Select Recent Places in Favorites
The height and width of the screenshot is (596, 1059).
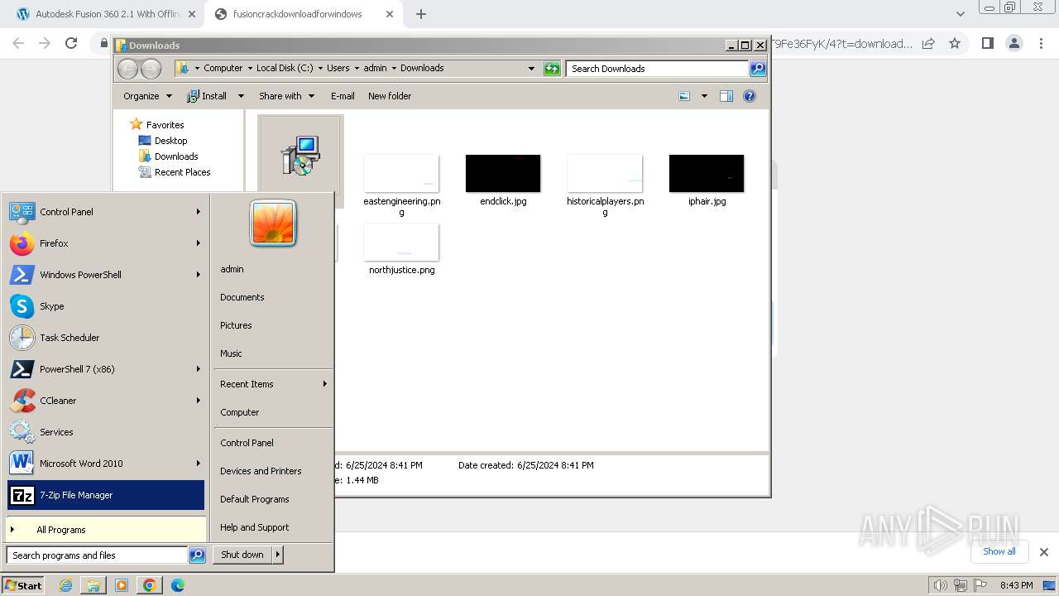coord(182,172)
